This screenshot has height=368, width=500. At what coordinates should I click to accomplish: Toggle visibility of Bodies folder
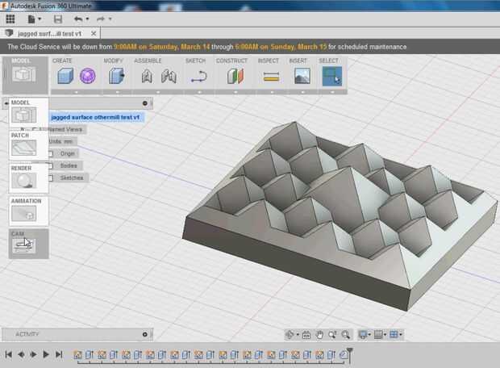point(50,165)
